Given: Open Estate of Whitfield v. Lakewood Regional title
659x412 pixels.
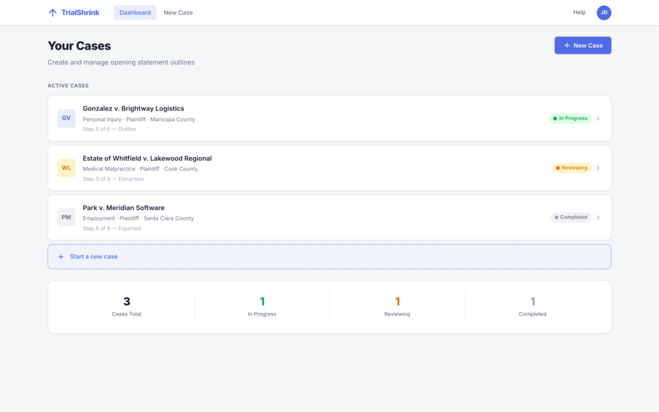Looking at the screenshot, I should pyautogui.click(x=147, y=158).
